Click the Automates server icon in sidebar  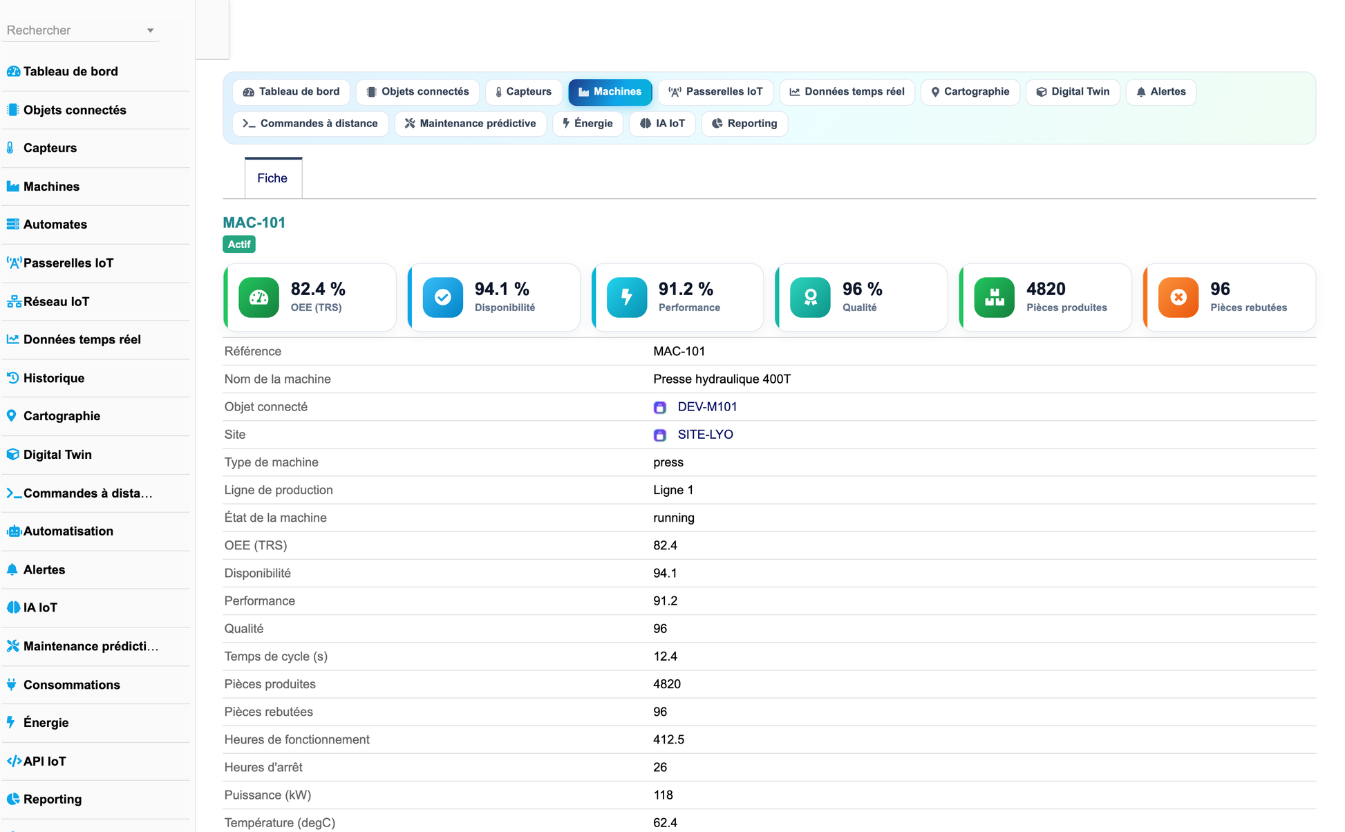point(13,225)
